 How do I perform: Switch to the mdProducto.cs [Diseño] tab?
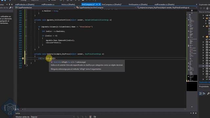click(x=25, y=4)
